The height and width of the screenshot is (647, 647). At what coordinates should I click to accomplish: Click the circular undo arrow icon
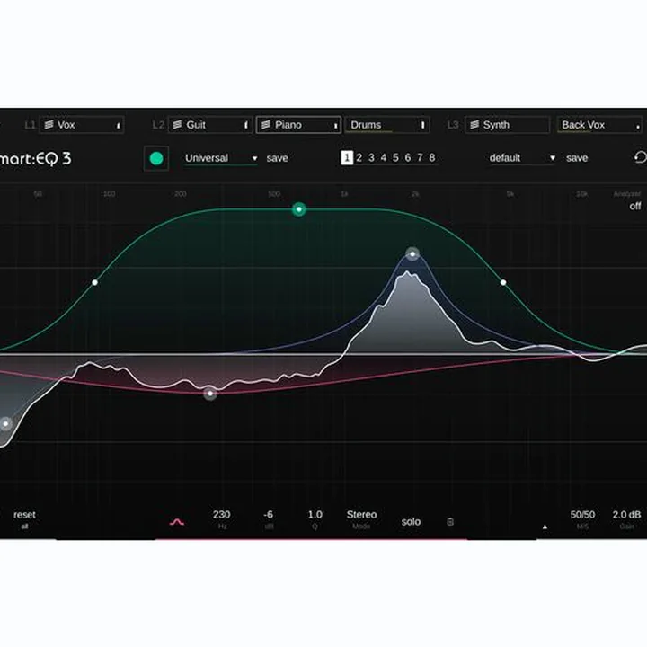coord(640,157)
